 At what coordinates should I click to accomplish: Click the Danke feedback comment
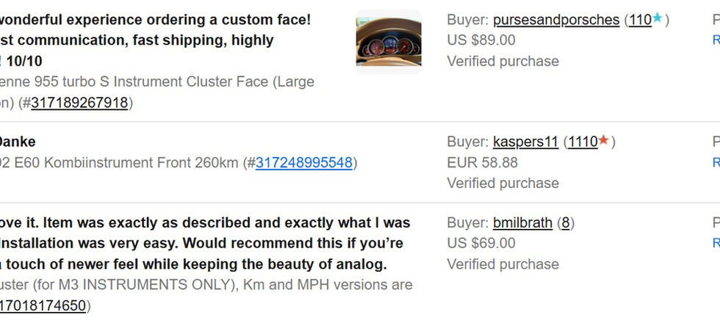pyautogui.click(x=16, y=142)
